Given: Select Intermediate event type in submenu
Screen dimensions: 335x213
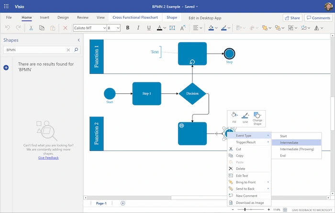Looking at the screenshot, I should 297,143.
